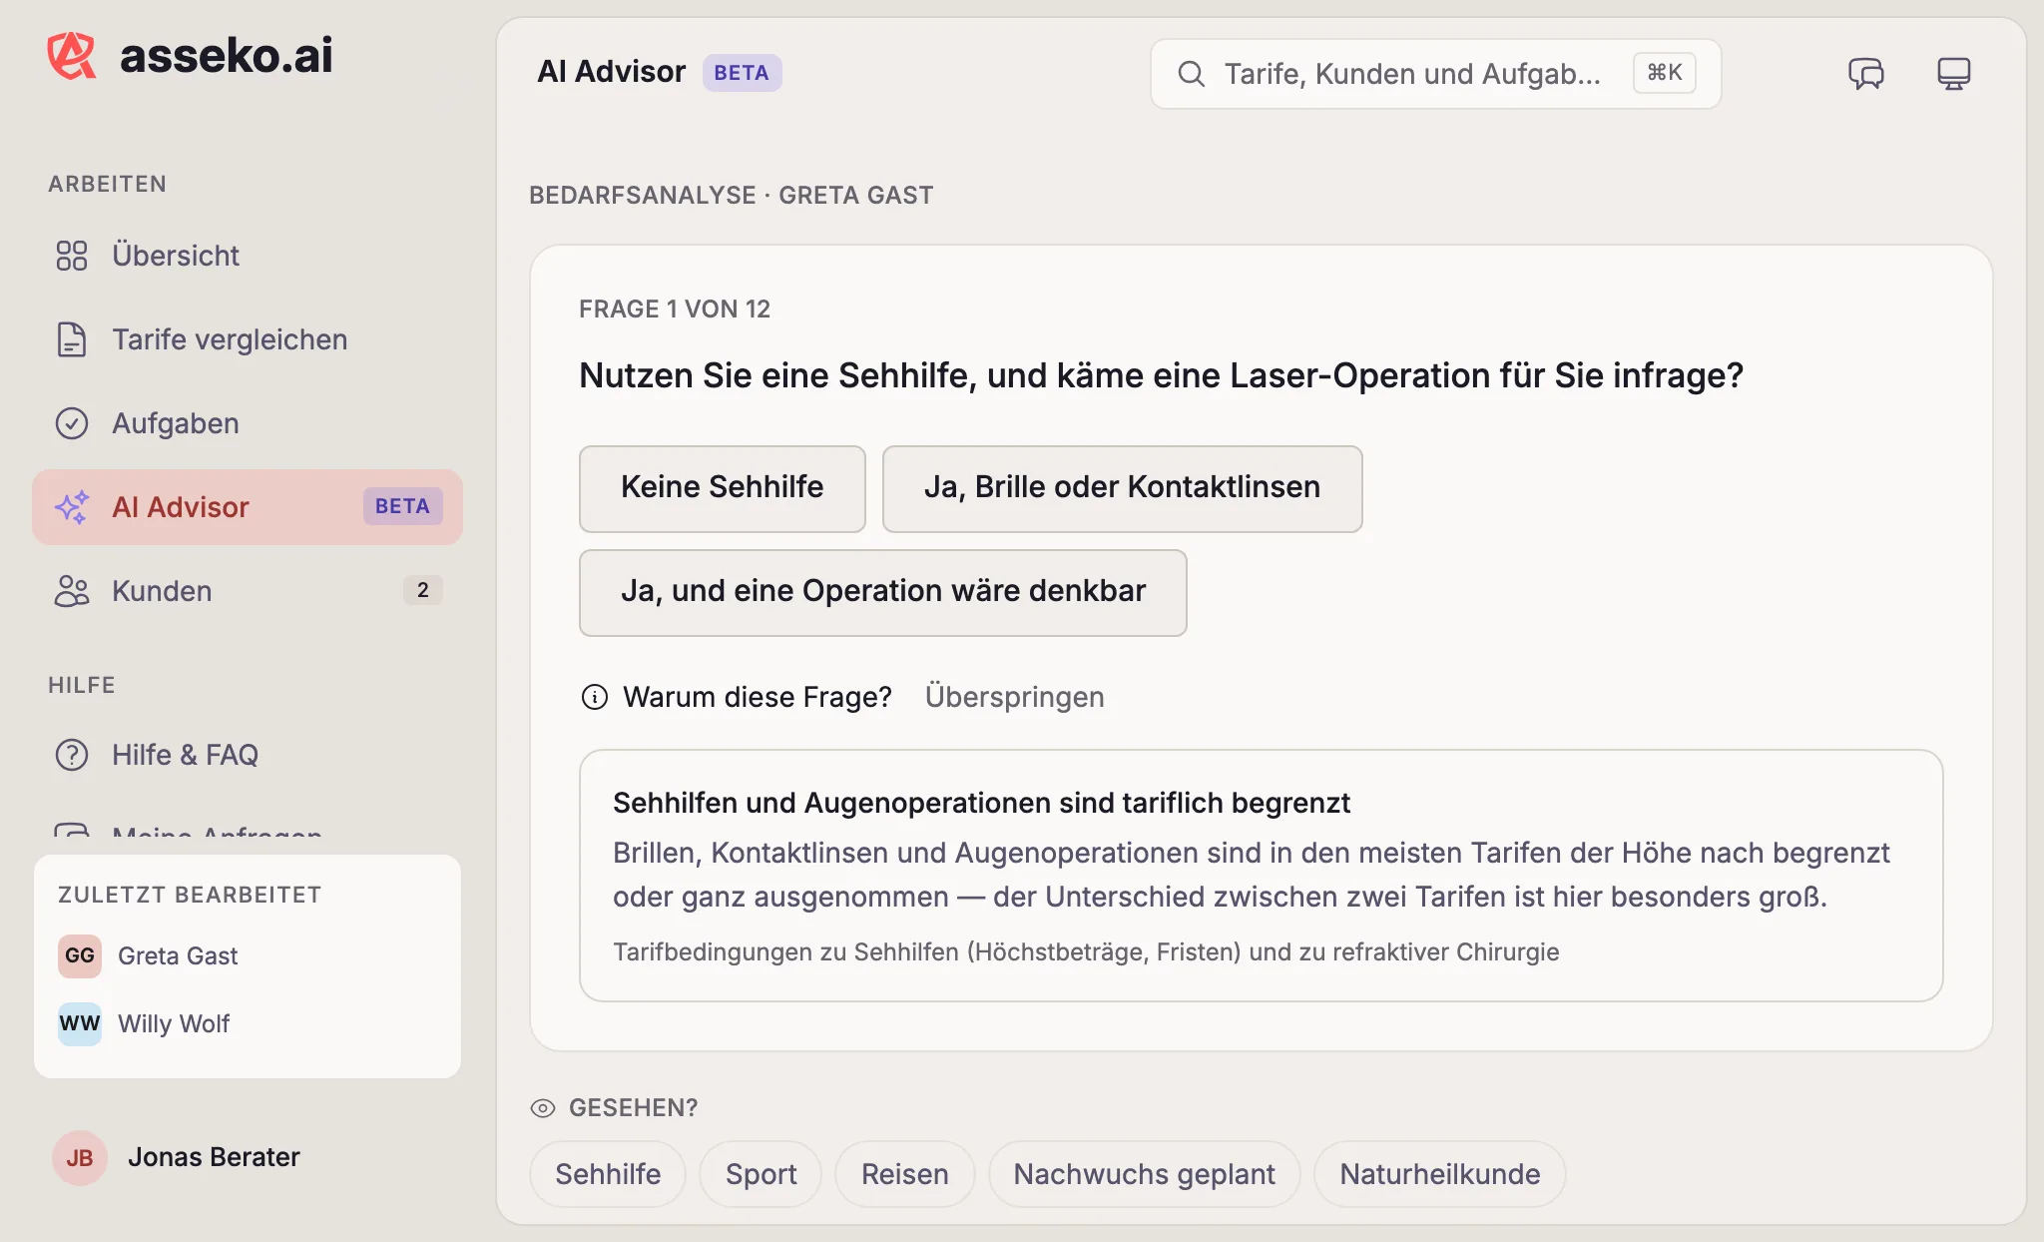Click the JB avatar of Jonas Berater
This screenshot has height=1242, width=2044.
coord(80,1157)
